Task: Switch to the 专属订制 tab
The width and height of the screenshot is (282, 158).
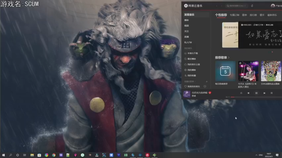Action: (x=234, y=15)
